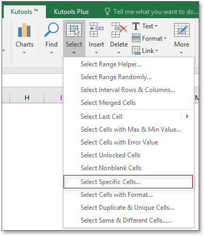Click the Find magnifier icon
204x236 pixels.
coord(51,29)
